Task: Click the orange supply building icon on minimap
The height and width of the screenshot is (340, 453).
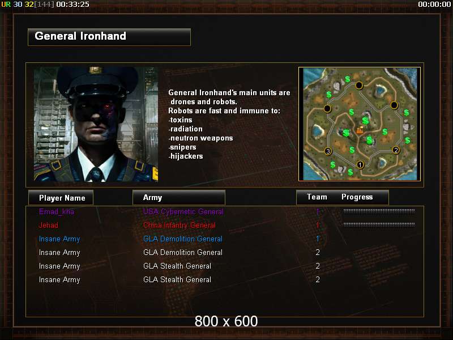Action: click(x=360, y=130)
